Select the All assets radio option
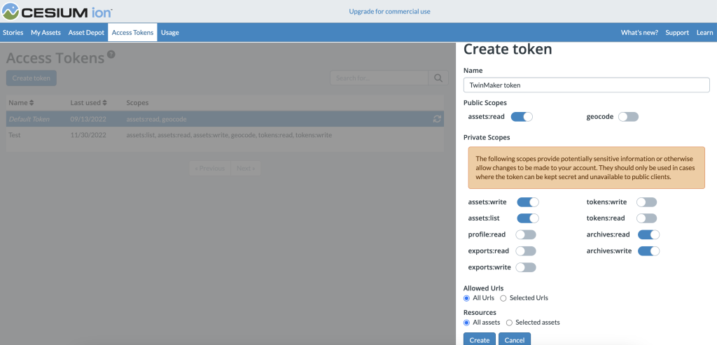This screenshot has width=717, height=345. click(466, 323)
